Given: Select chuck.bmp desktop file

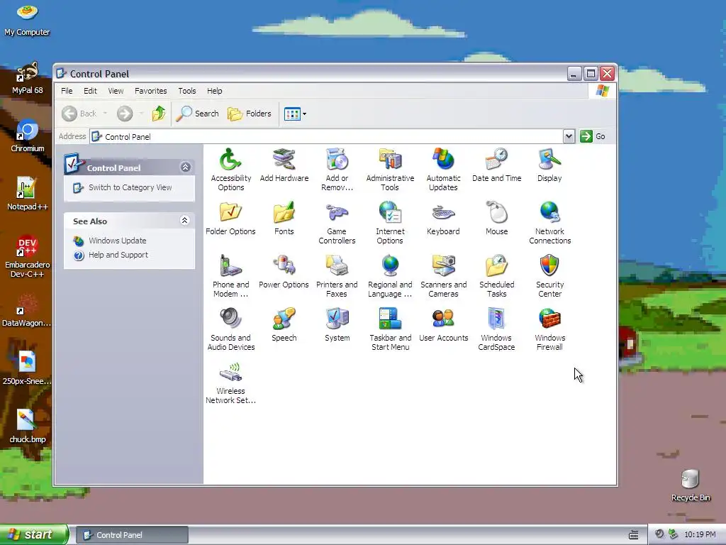Looking at the screenshot, I should pos(28,426).
